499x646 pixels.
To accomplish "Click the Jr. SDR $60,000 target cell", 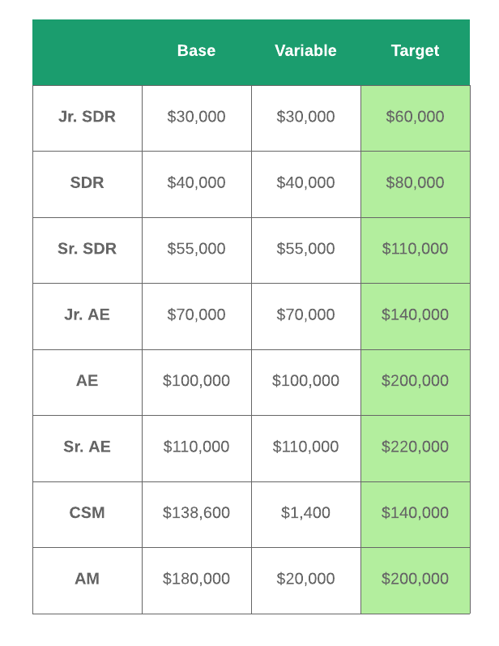I will (415, 117).
